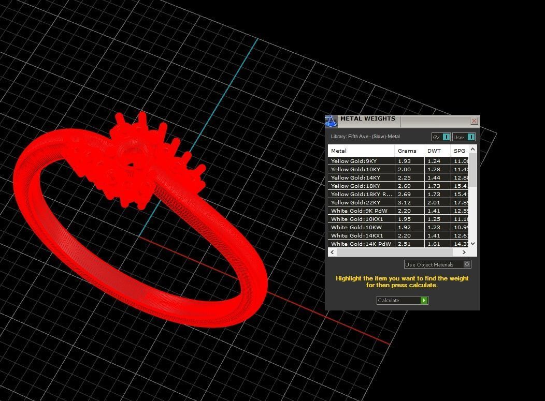
Task: Click the table's vertical scrollbar thumb
Action: coord(472,170)
